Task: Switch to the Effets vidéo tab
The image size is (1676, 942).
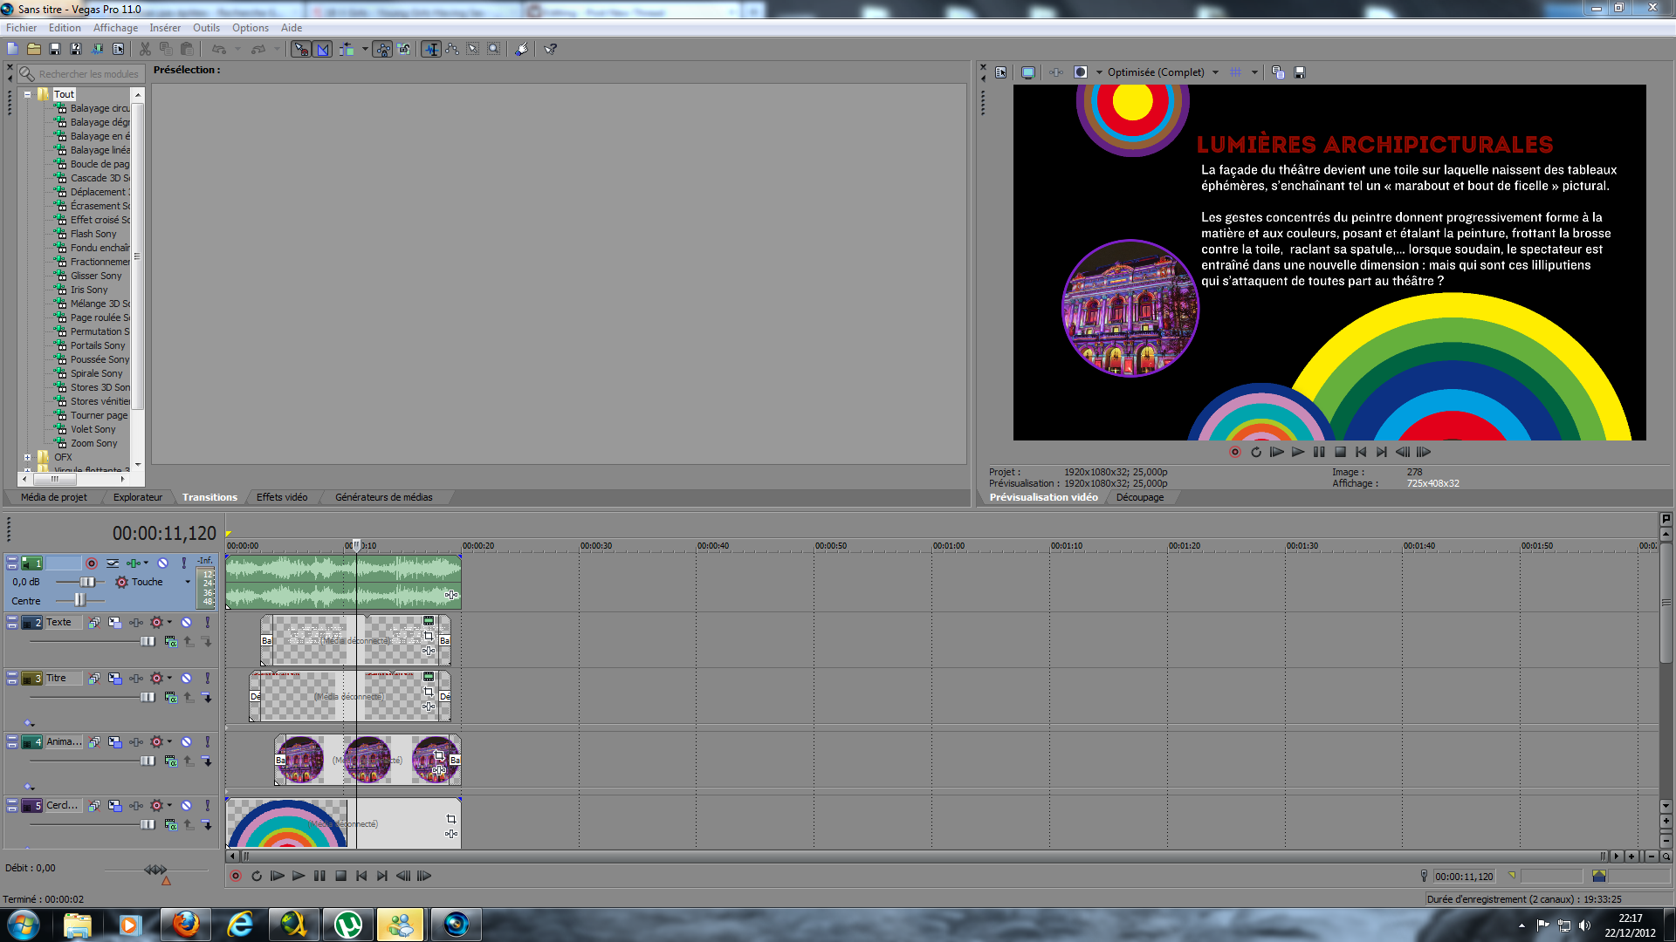Action: pyautogui.click(x=281, y=497)
